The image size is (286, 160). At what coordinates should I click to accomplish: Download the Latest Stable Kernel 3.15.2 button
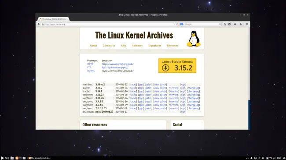(177, 66)
